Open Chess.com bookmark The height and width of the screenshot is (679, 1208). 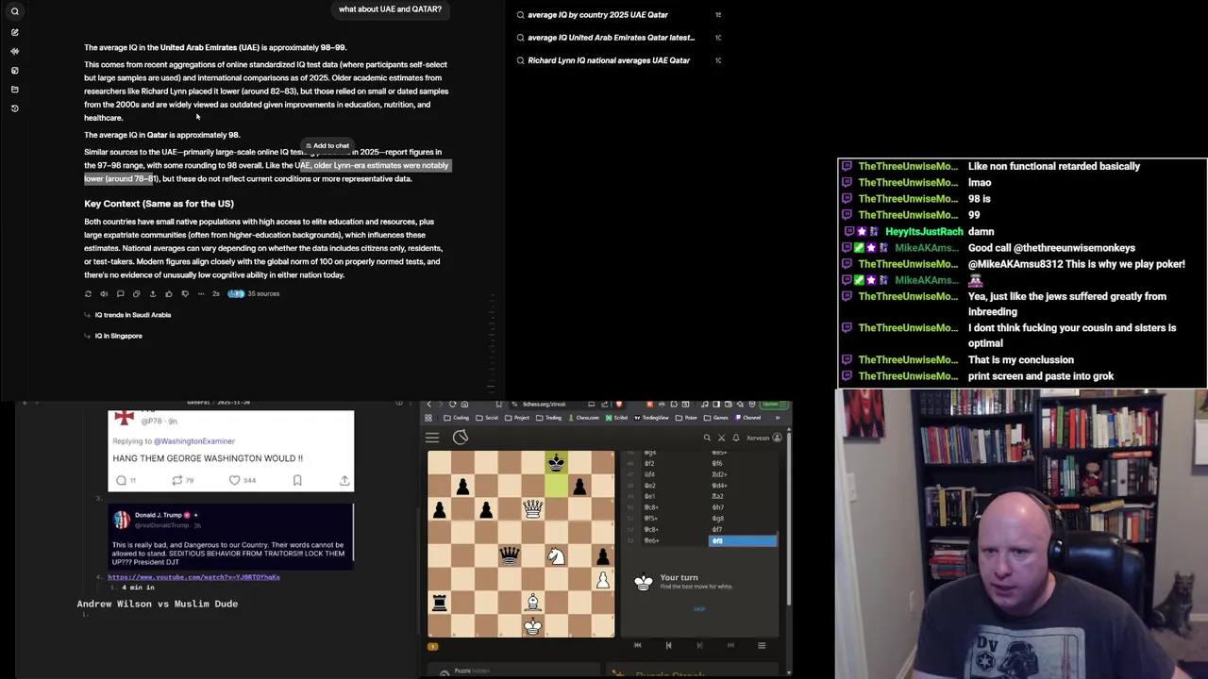pos(583,418)
